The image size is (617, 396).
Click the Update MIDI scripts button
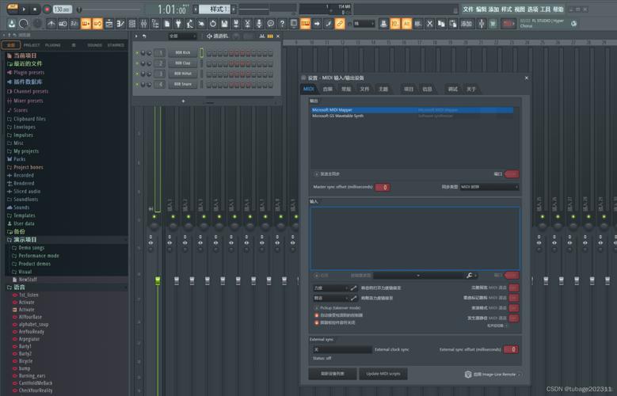383,373
